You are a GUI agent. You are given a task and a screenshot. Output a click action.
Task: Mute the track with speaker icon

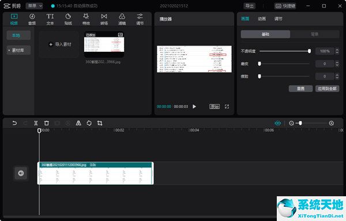21,173
